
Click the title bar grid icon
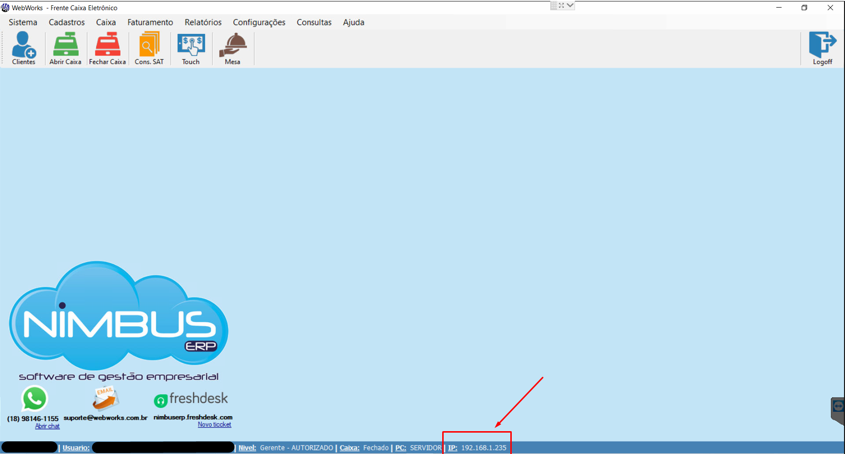[554, 5]
